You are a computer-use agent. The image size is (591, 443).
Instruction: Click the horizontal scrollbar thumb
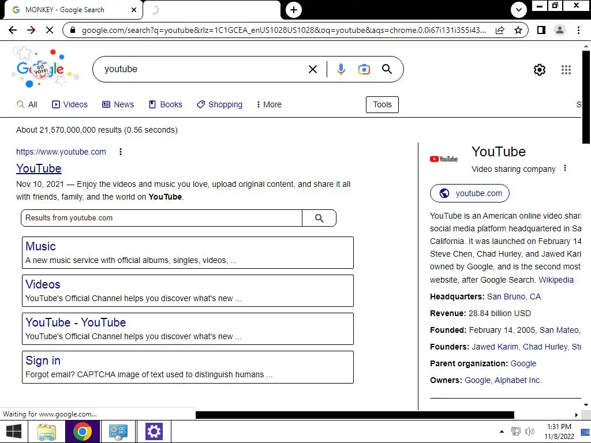click(x=355, y=415)
